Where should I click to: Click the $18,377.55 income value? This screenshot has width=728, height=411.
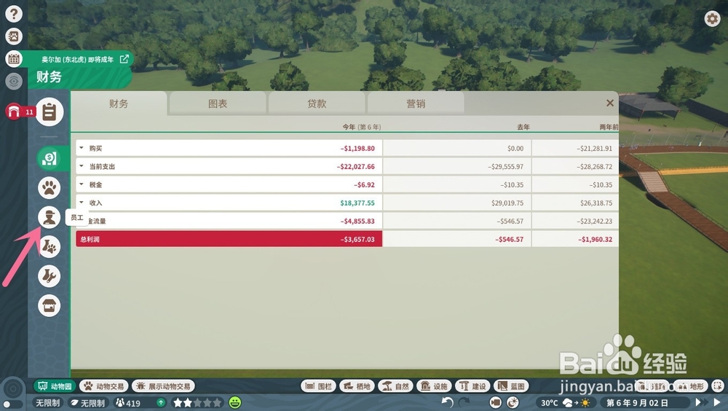[x=357, y=203]
